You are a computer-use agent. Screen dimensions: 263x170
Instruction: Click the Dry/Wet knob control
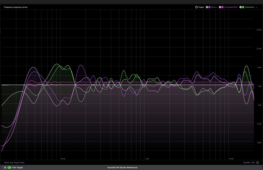coord(257,162)
